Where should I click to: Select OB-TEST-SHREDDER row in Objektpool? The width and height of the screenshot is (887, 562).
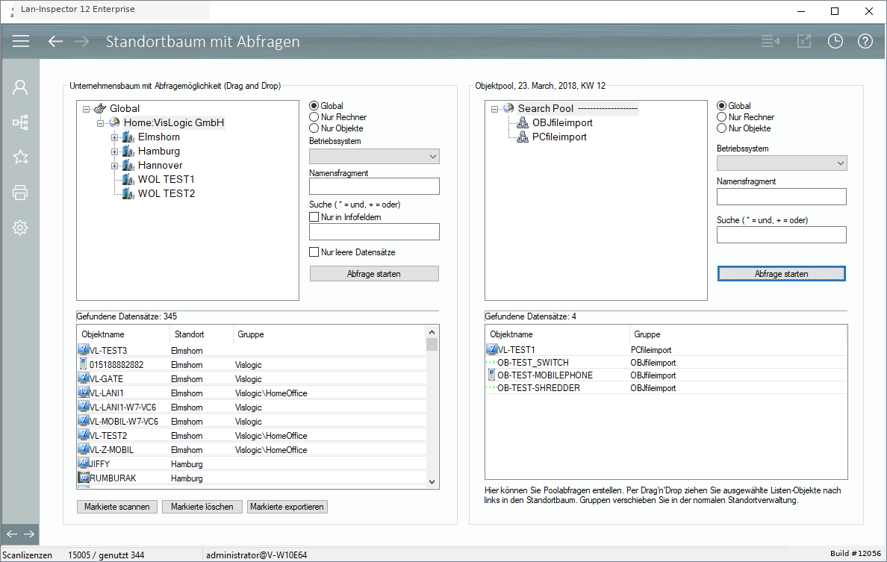[x=666, y=388]
